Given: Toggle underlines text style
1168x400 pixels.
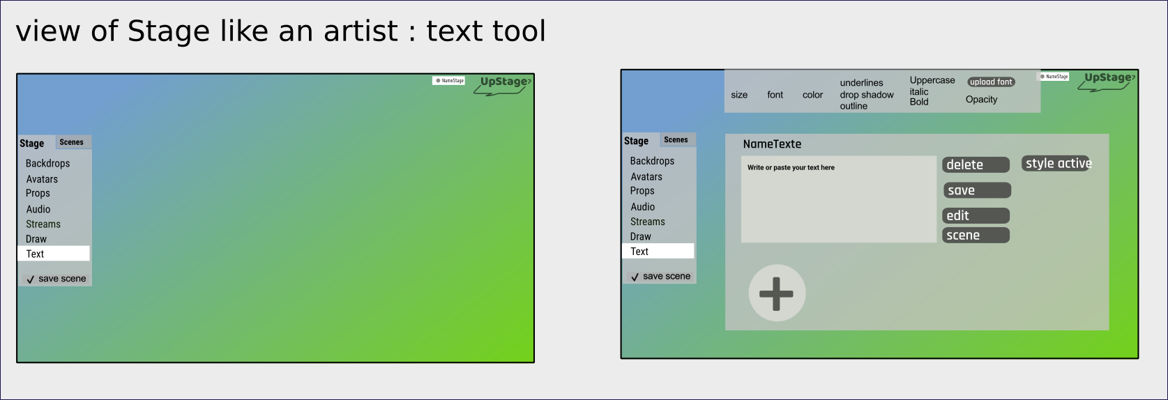Looking at the screenshot, I should tap(861, 83).
